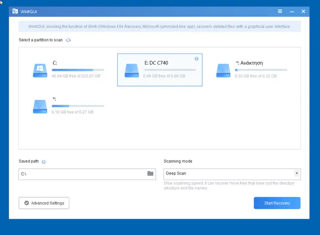
Task: Click Ανάκτηση partition usage bar
Action: [261, 70]
